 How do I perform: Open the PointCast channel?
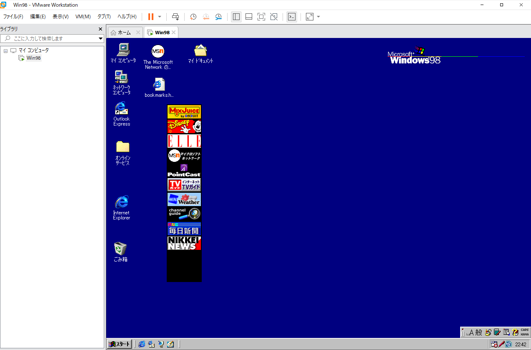pos(184,170)
